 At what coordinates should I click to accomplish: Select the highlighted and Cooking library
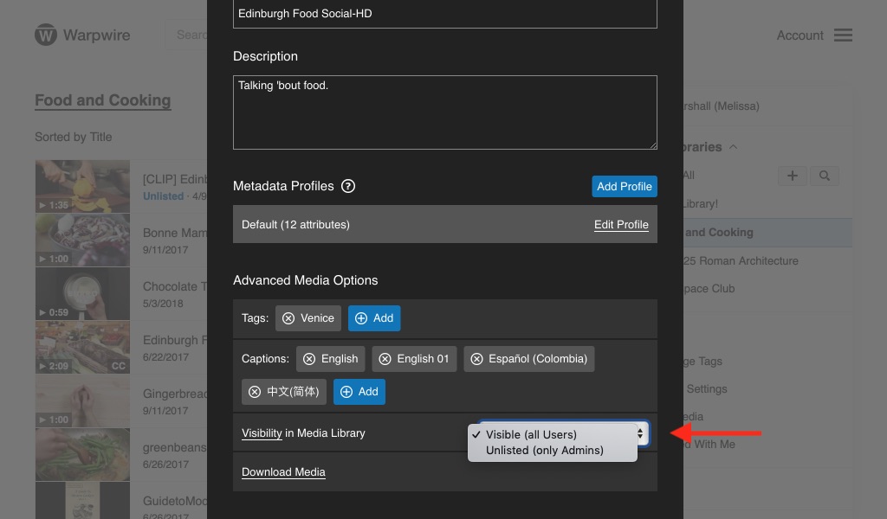(x=767, y=233)
